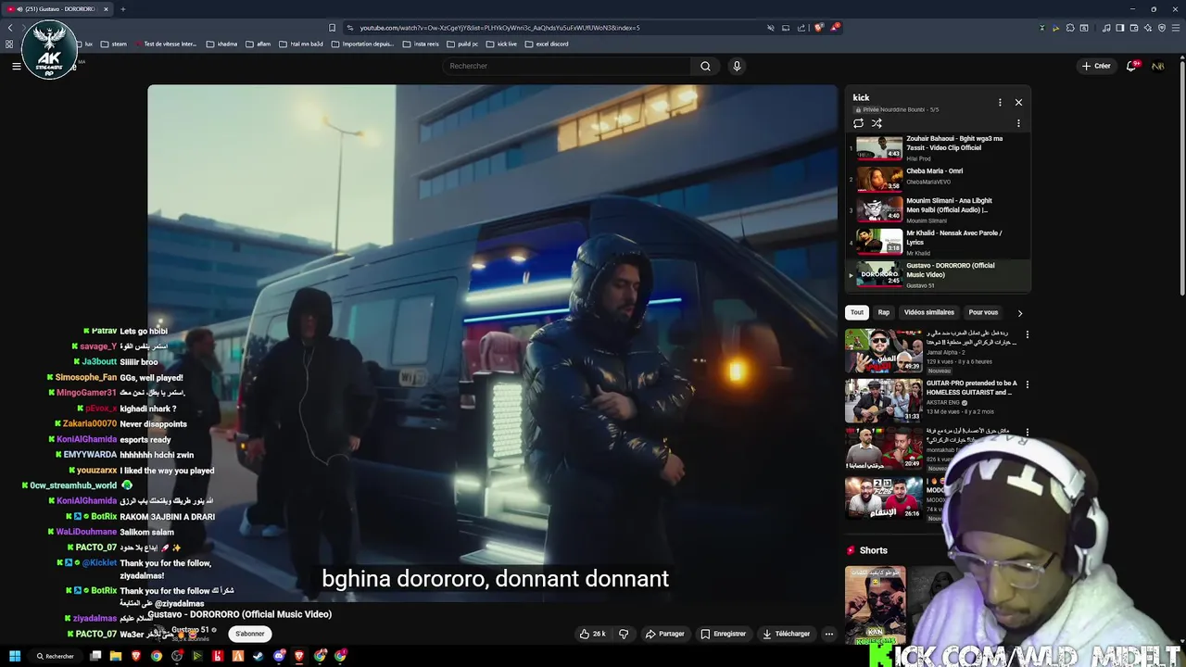Screen dimensions: 1186x667
Task: Open Discord from taskbar
Action: coord(279,656)
